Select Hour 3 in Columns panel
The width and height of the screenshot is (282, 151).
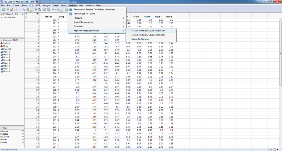(6, 57)
